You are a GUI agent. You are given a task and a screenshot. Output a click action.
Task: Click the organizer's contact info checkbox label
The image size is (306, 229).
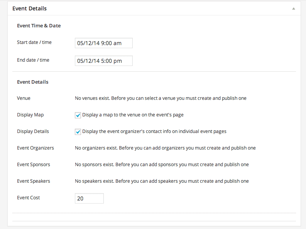tap(154, 131)
